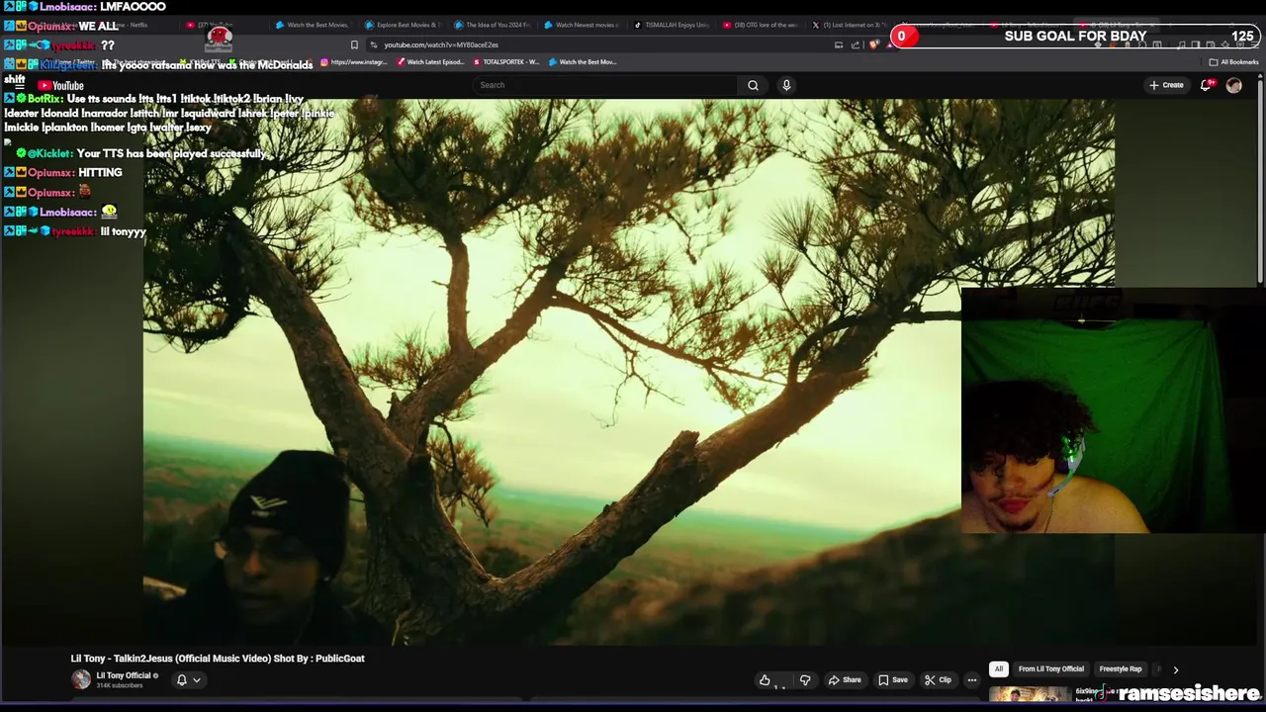1266x712 pixels.
Task: Select the All chip filter
Action: point(999,669)
